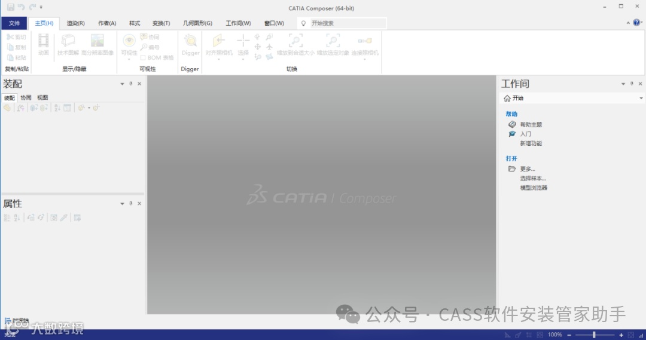Viewport: 646px width, 340px height.
Task: Open the 属性 panel options dropdown arrow
Action: coord(122,204)
